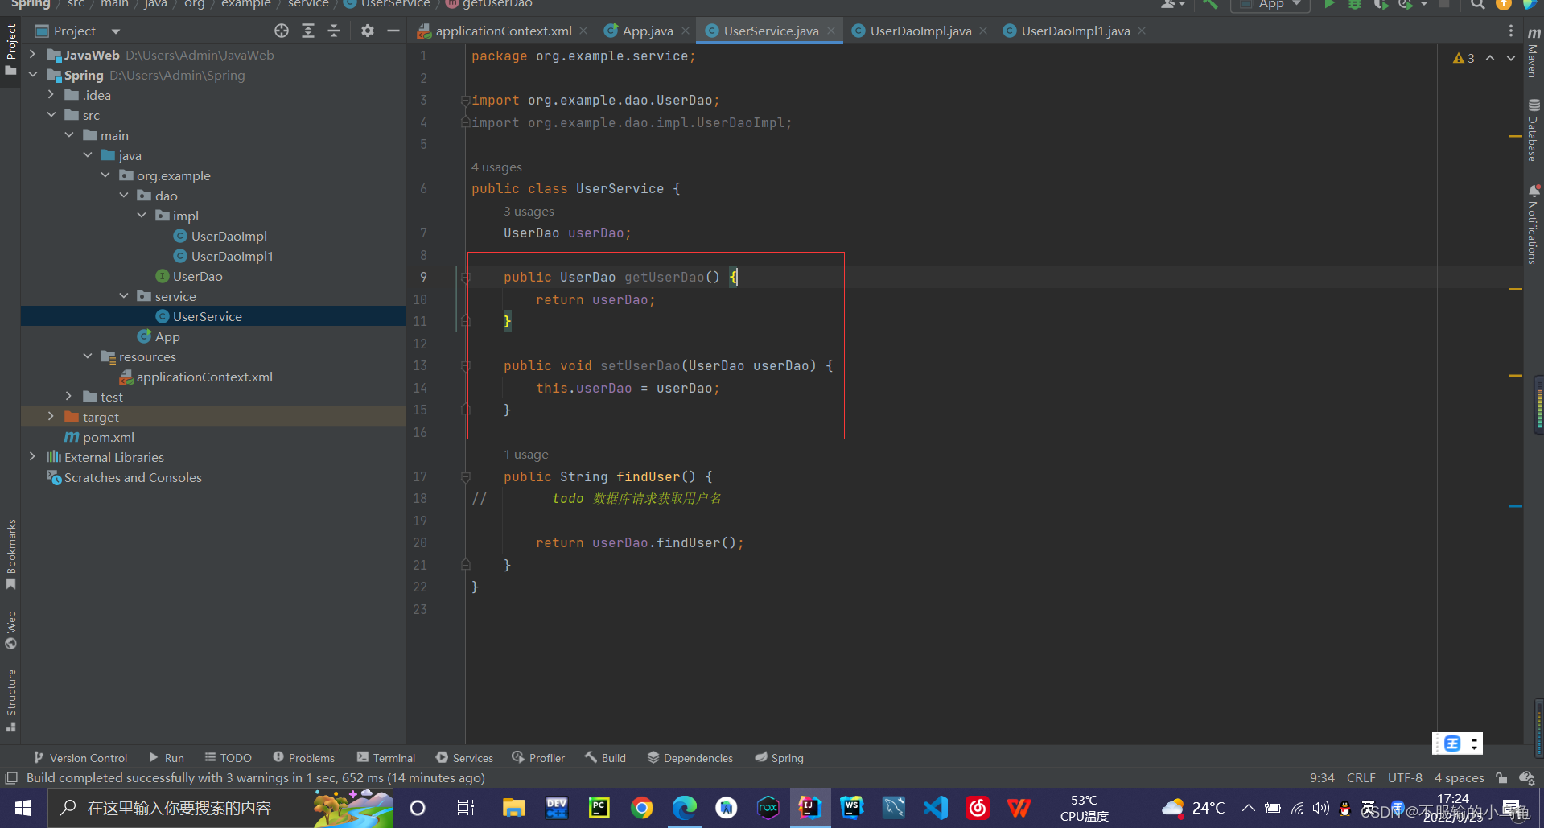
Task: Open the Services tool window
Action: coord(464,758)
